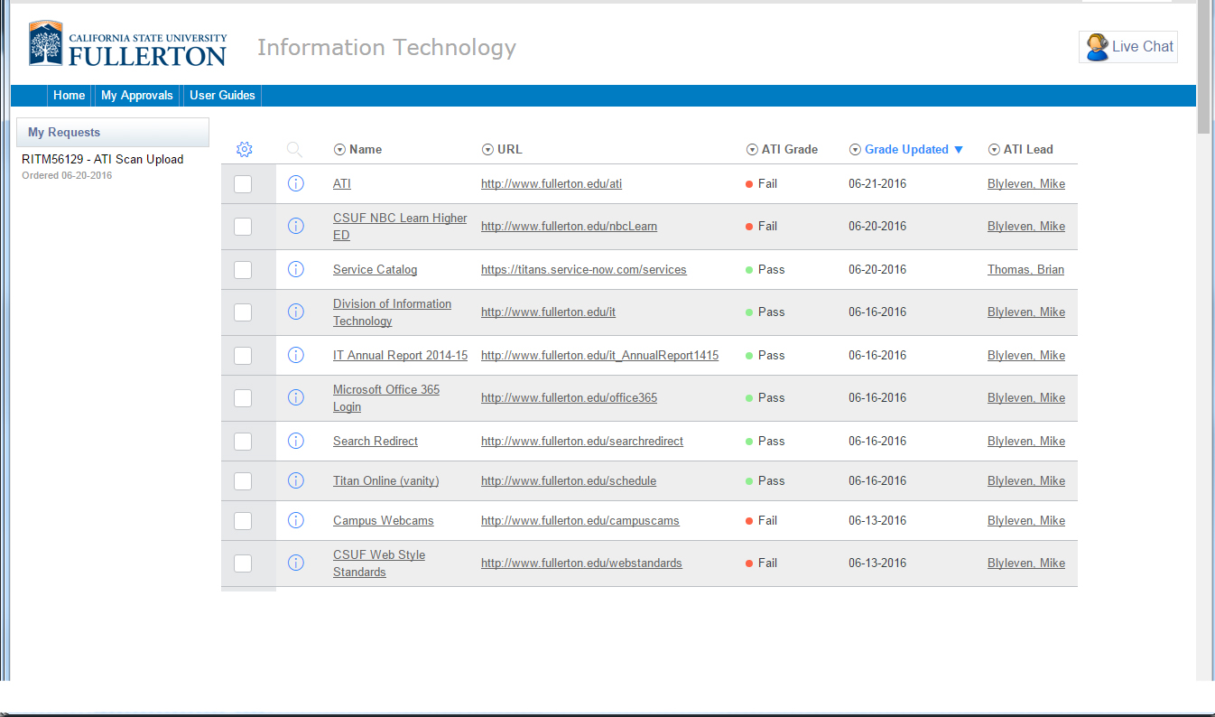Open info icon for ATI row

click(x=295, y=184)
